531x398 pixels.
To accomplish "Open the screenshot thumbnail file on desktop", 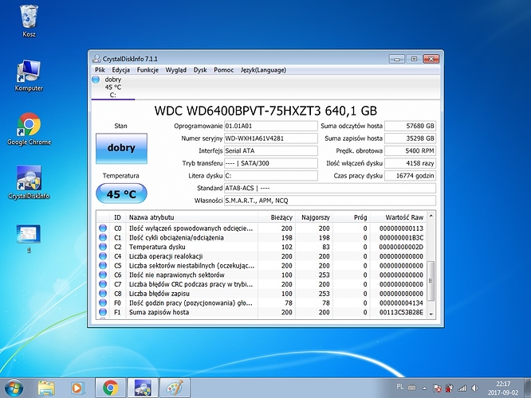I will [29, 238].
